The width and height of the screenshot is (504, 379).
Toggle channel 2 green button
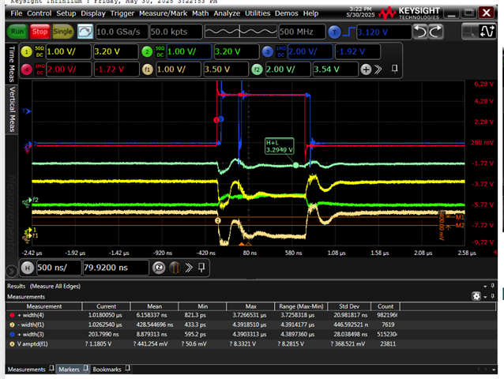[x=147, y=51]
